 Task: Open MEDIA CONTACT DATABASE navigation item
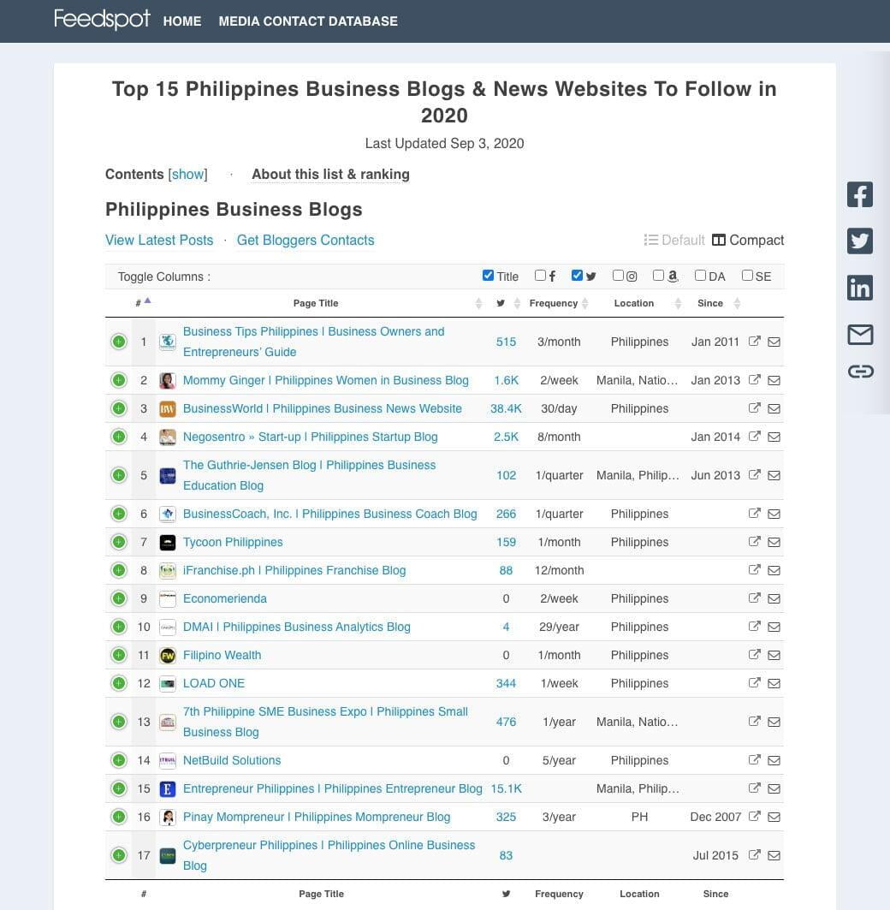308,21
